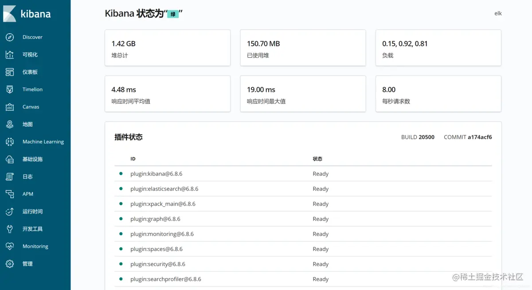Click the 地图 map pin icon
The width and height of the screenshot is (532, 290).
coord(10,124)
